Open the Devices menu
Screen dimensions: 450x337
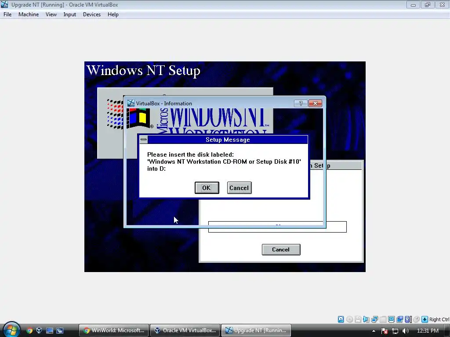click(x=92, y=14)
